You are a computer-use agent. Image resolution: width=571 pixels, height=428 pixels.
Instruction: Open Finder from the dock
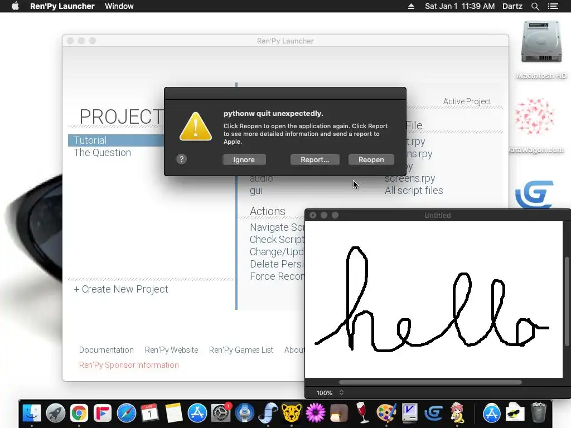pos(32,413)
